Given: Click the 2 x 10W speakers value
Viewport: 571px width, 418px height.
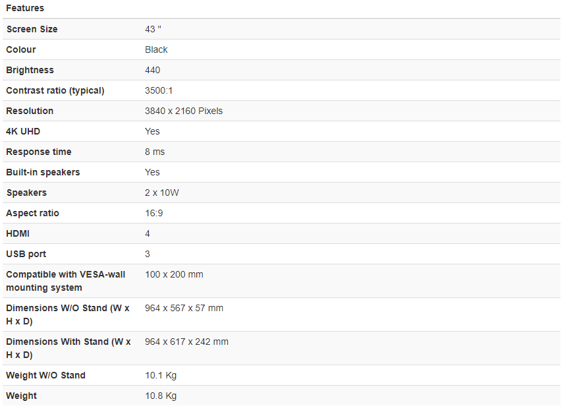Looking at the screenshot, I should point(162,193).
